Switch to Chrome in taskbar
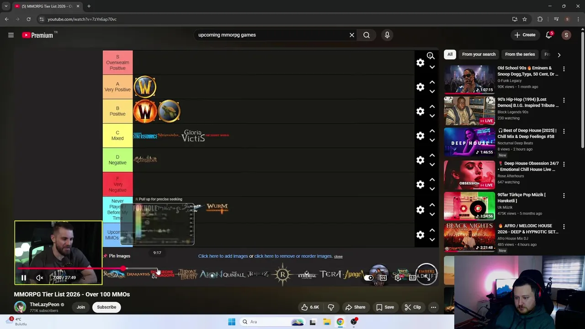The image size is (585, 329). click(x=340, y=322)
